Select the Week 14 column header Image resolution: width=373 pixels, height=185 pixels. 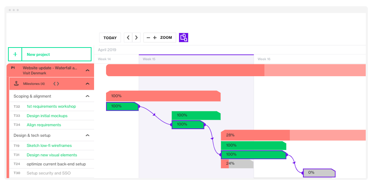pyautogui.click(x=104, y=59)
